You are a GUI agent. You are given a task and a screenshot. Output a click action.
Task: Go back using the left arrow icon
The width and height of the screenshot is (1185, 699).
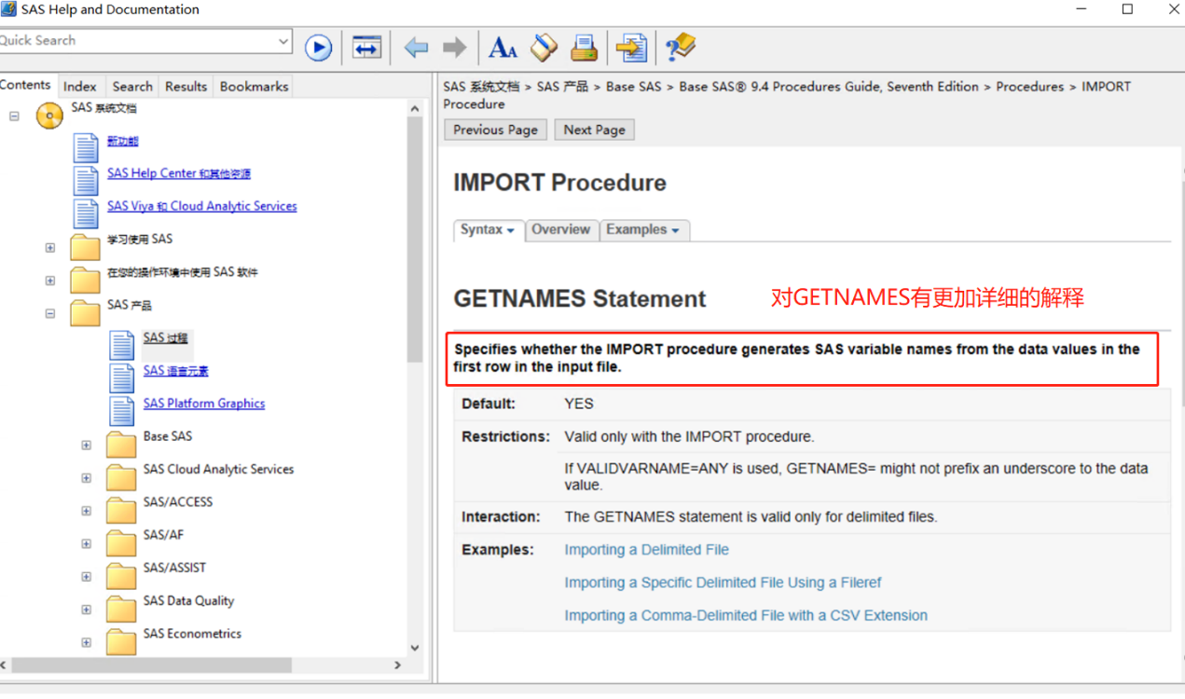point(416,48)
